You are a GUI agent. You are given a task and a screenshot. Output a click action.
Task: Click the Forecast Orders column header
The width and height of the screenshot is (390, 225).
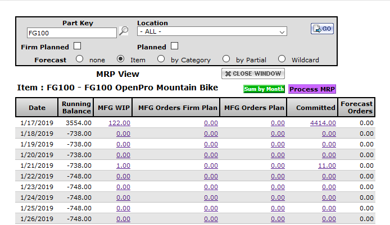coord(356,107)
